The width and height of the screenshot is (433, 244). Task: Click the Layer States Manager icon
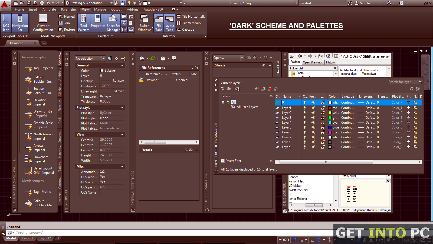237,89
